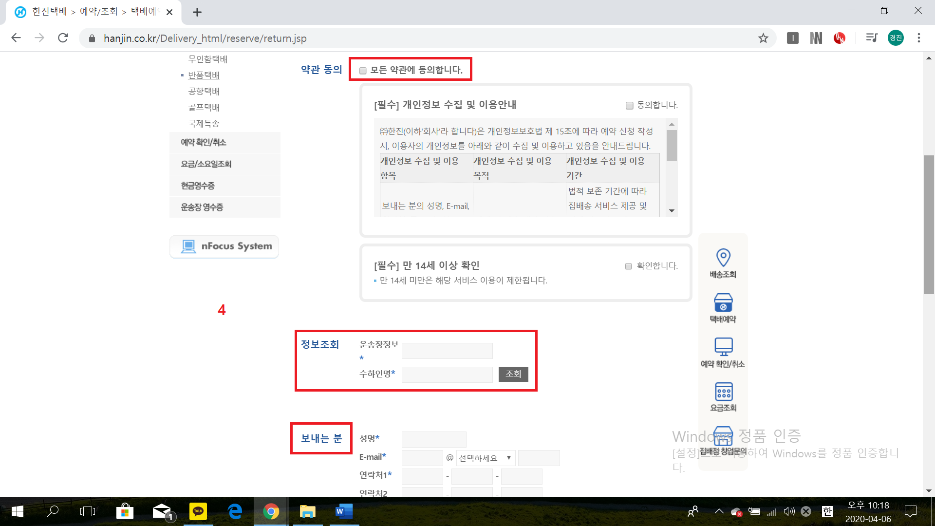Tick the 확인합니다 age 14 checkbox
This screenshot has height=526, width=935.
coord(628,266)
